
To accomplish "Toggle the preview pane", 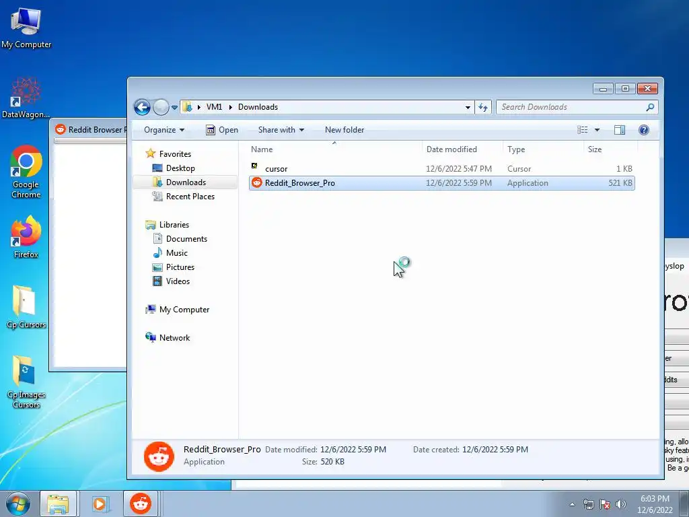I will (620, 130).
